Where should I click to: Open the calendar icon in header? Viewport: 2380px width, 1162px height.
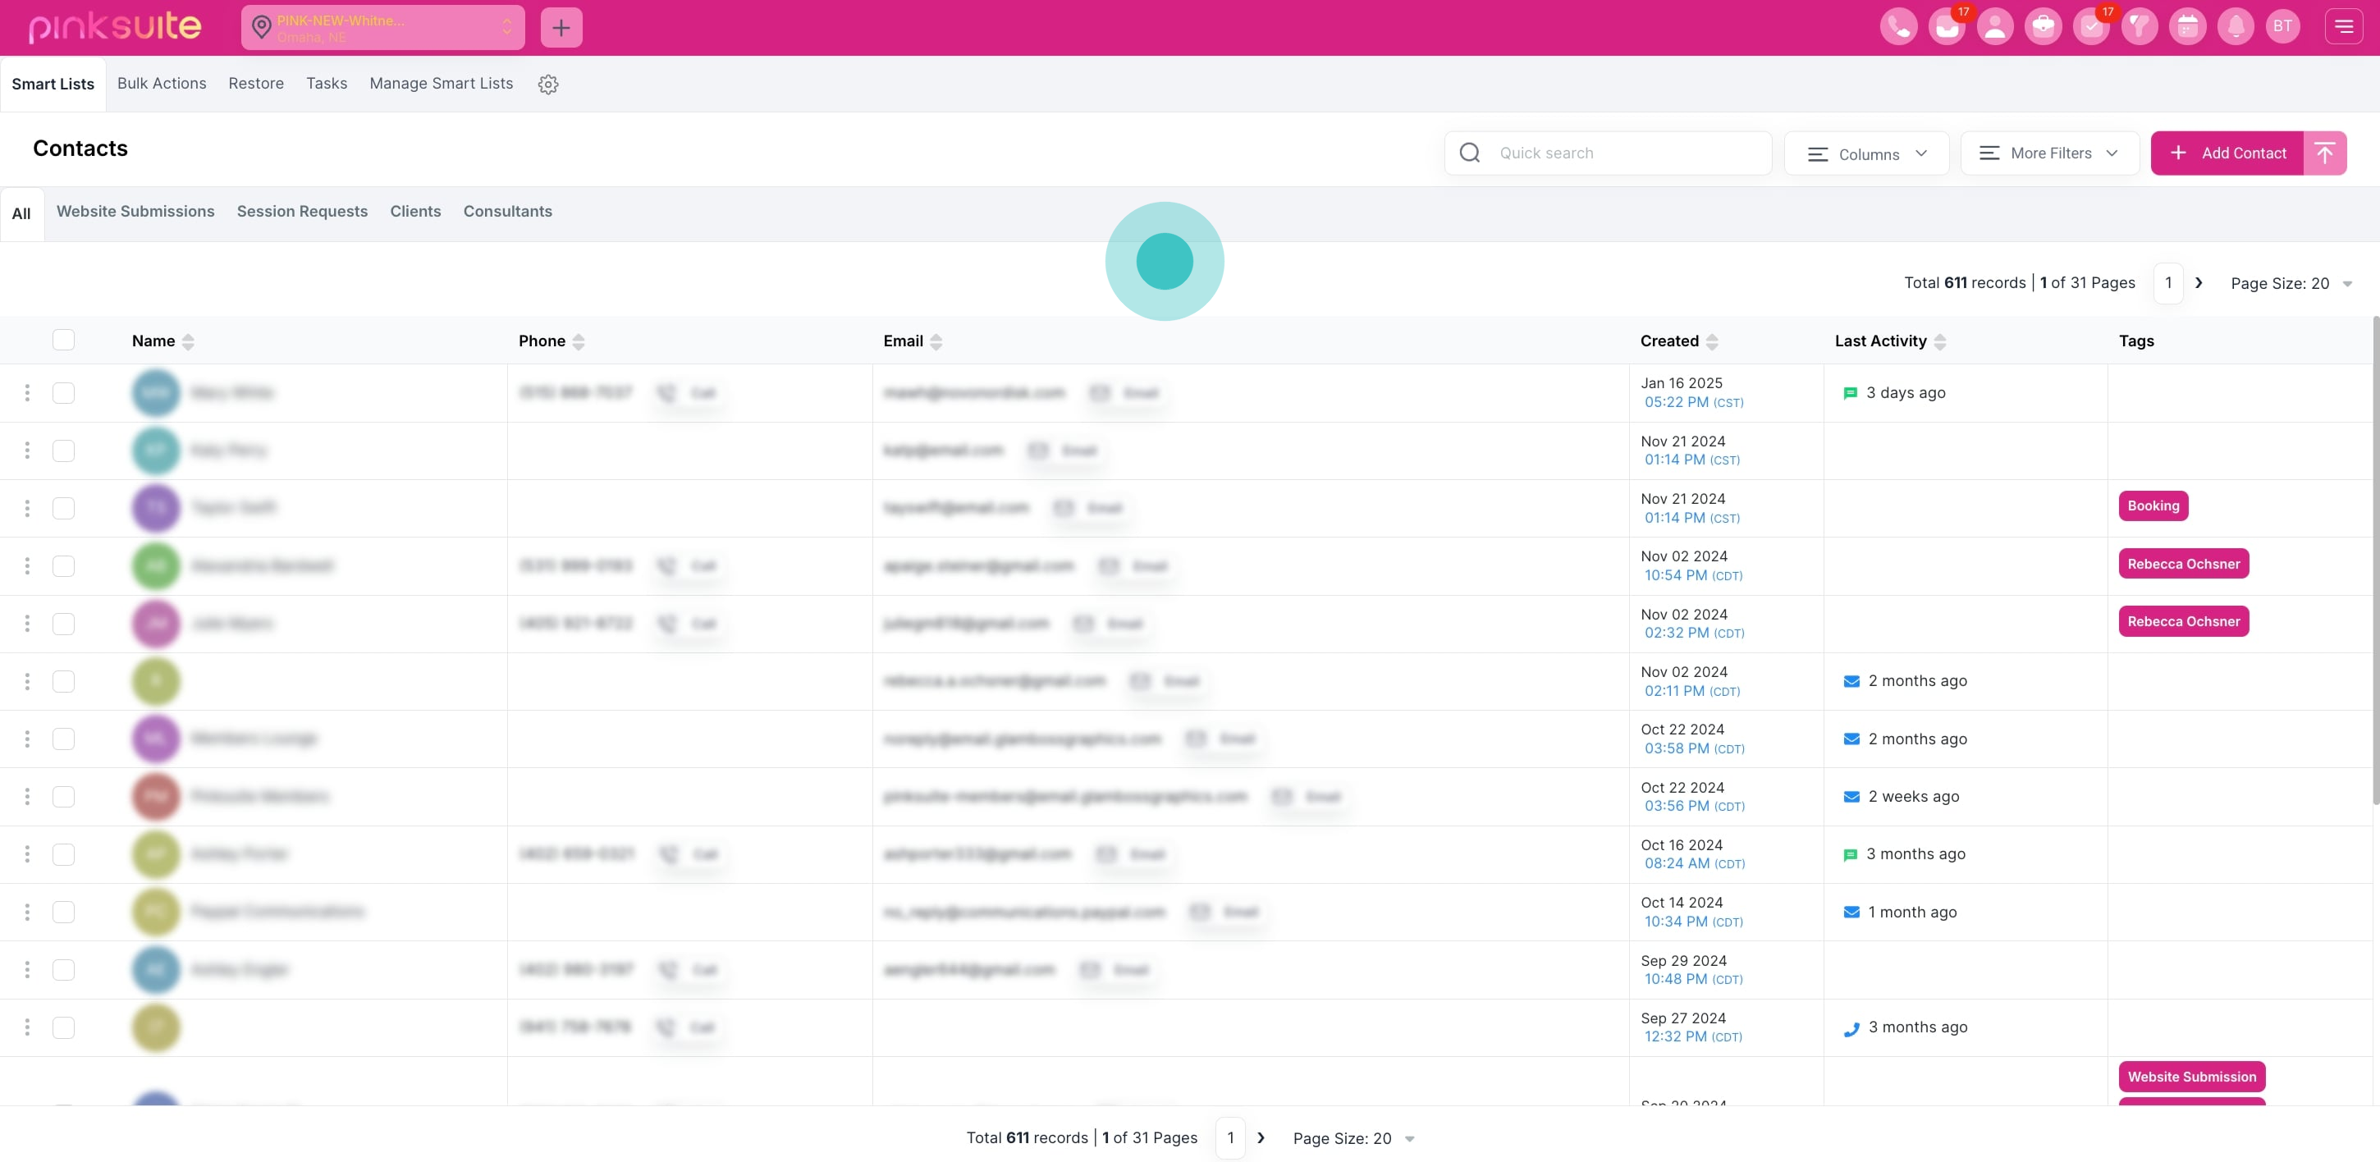pyautogui.click(x=2187, y=27)
